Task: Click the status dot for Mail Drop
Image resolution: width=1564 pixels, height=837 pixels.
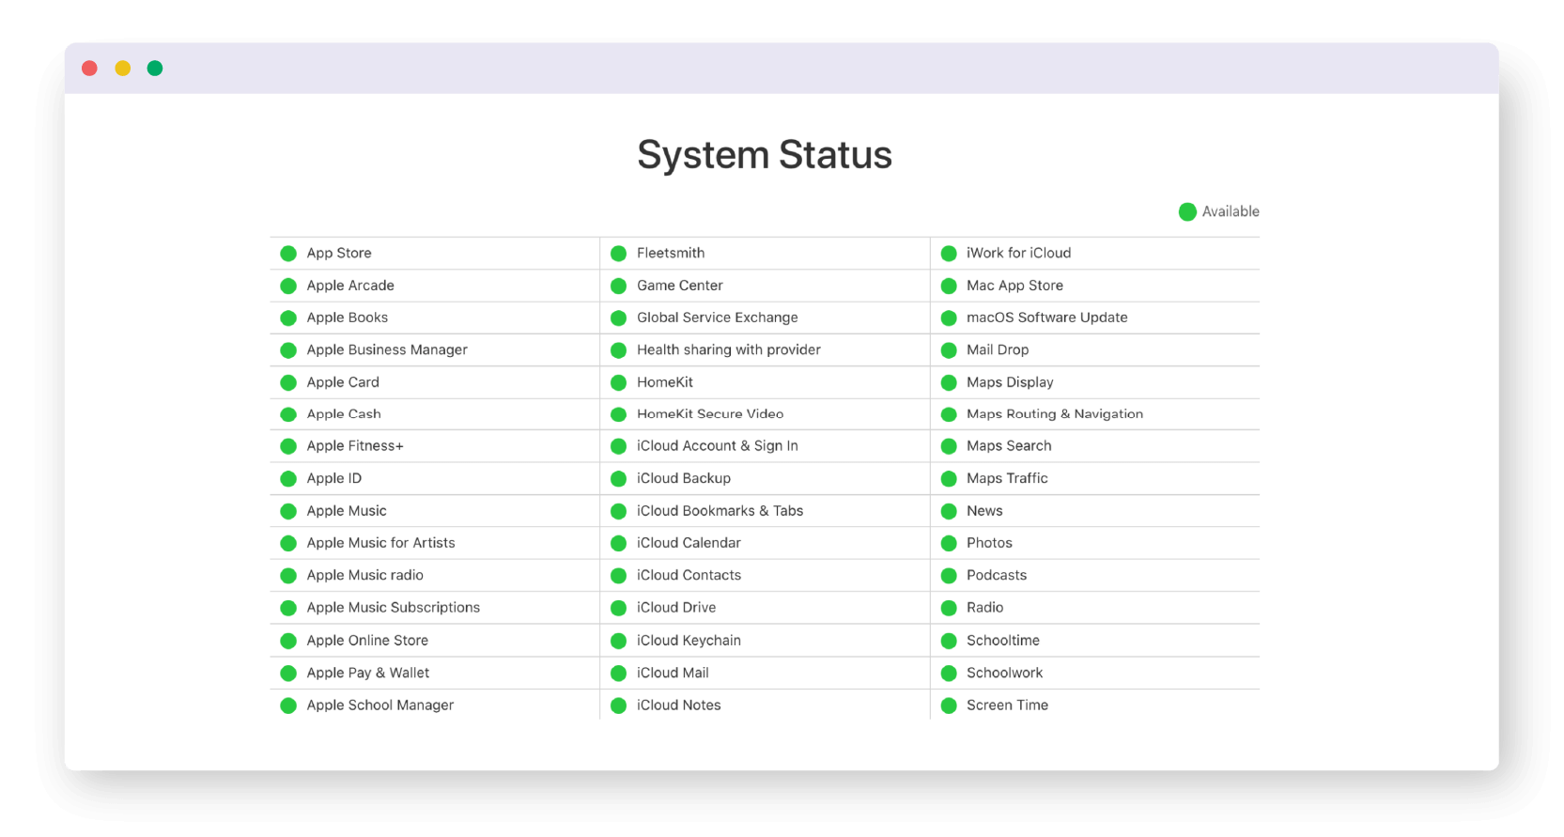Action: [x=949, y=350]
